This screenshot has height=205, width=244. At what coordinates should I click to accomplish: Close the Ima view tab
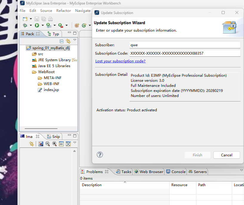(x=38, y=136)
